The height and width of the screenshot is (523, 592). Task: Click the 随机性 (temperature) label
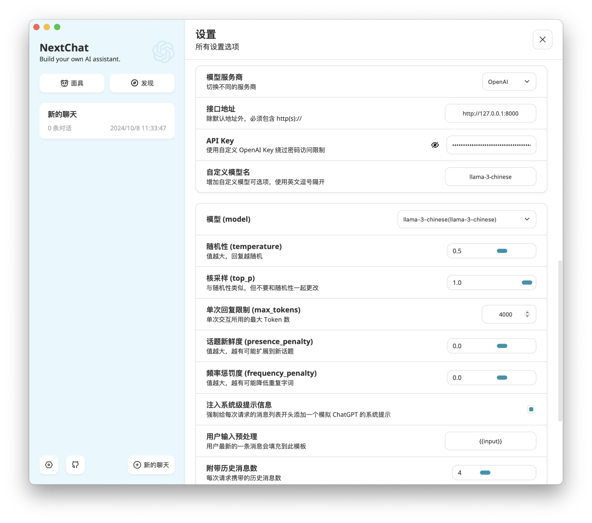[244, 247]
